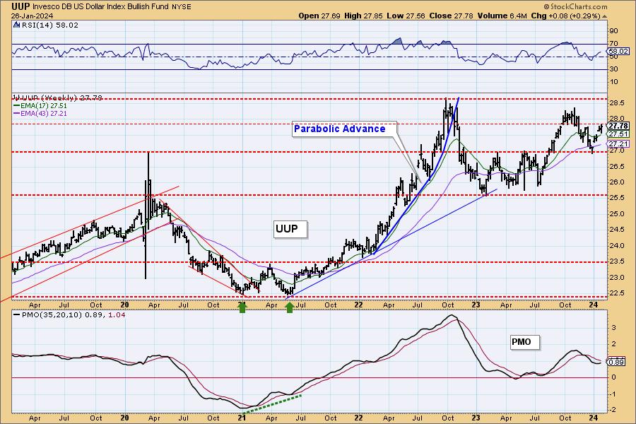Click year 22 label on PMO panel time axis
The height and width of the screenshot is (424, 636).
[358, 418]
